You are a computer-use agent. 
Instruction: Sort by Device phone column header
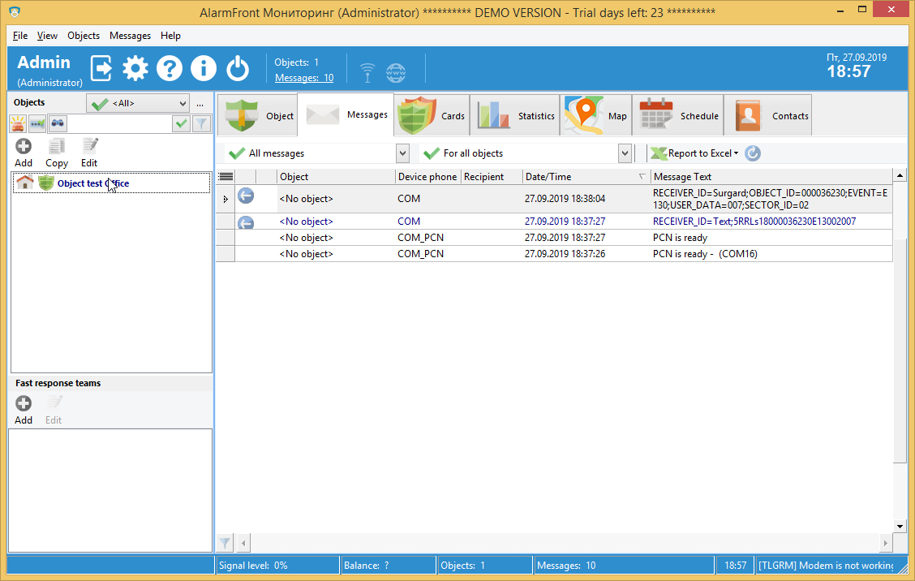[427, 176]
